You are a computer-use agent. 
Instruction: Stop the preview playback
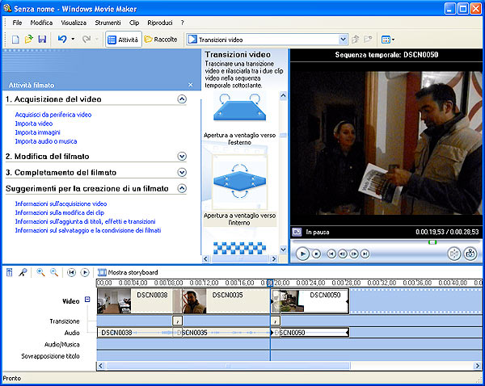pos(316,254)
